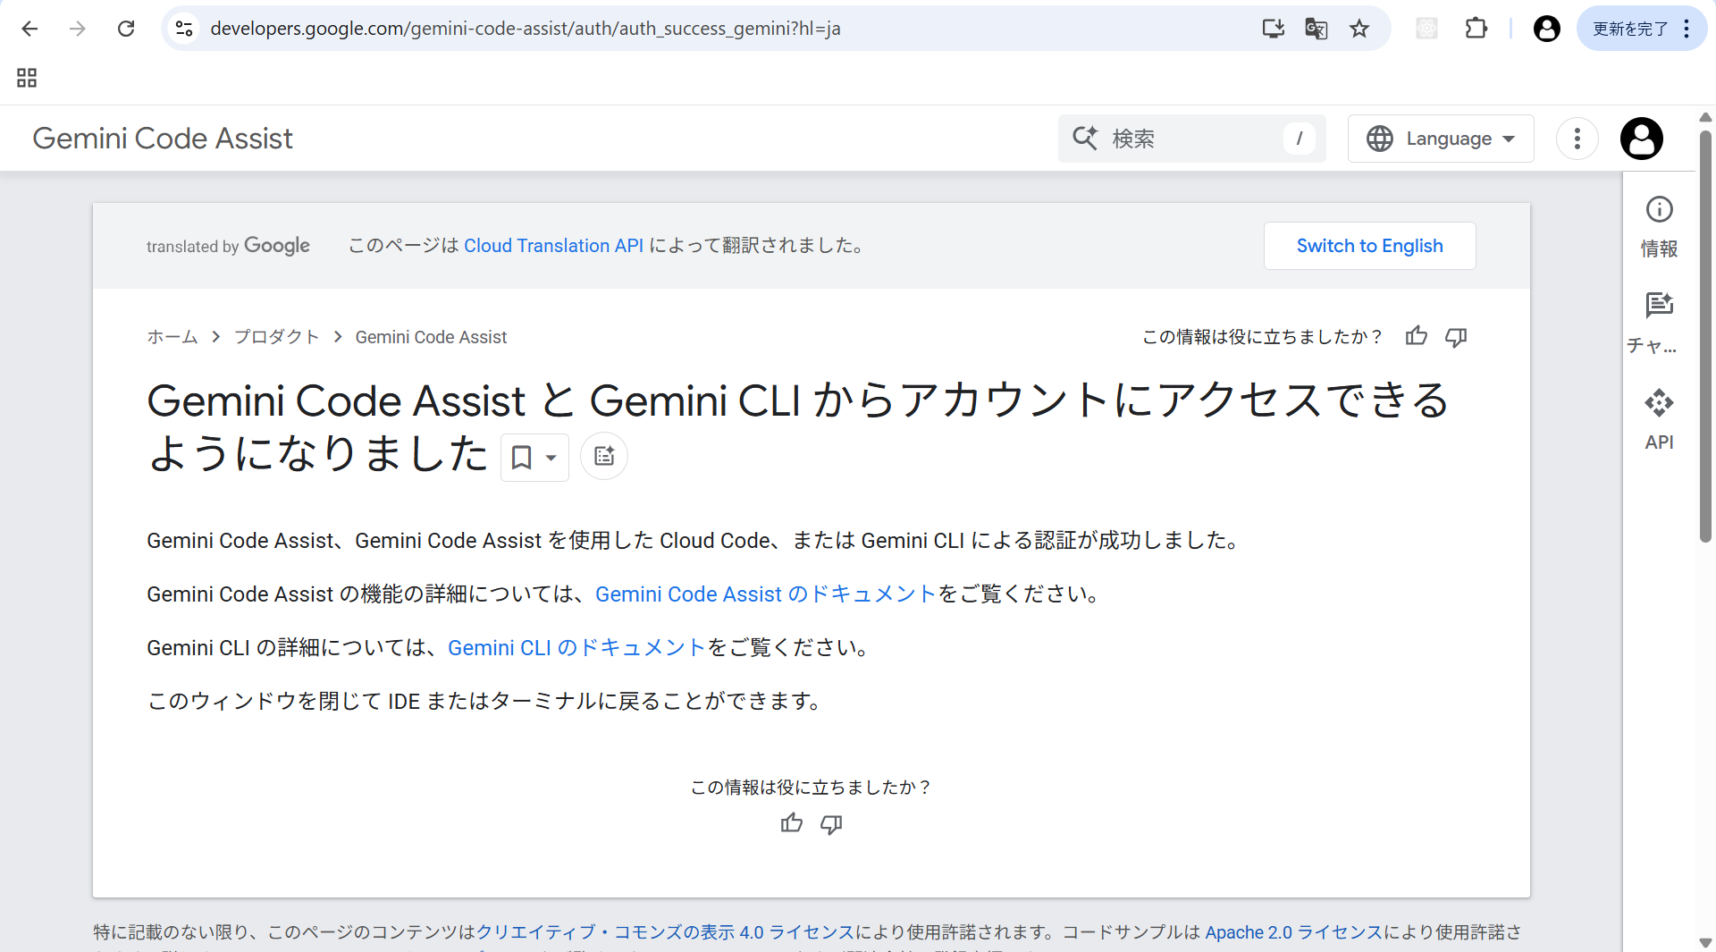
Task: Bookmark this page with the star icon
Action: [x=1359, y=29]
